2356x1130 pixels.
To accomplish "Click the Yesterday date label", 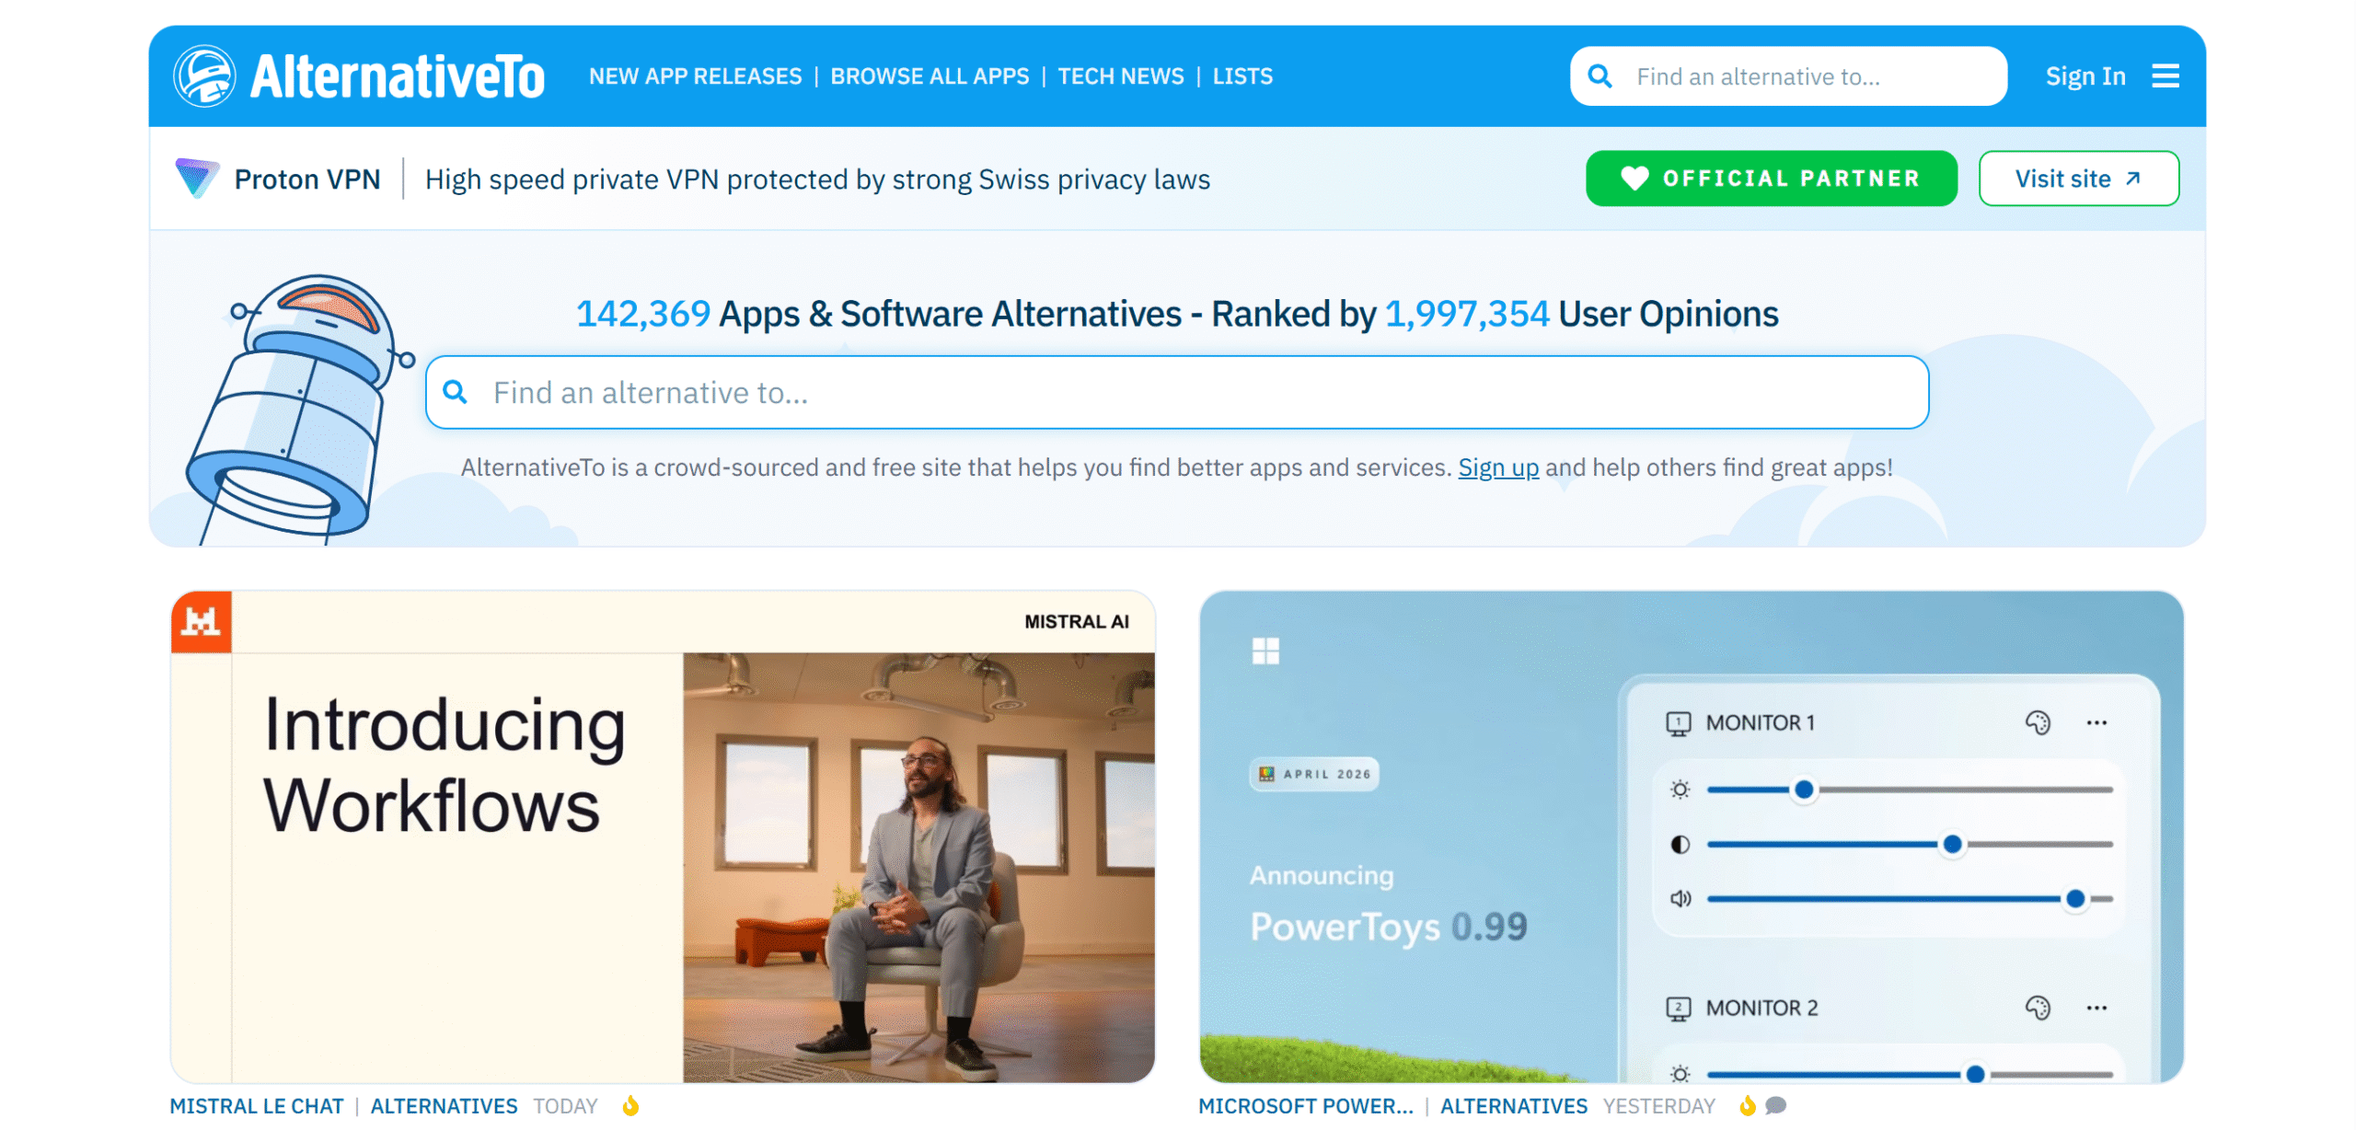I will click(x=1659, y=1106).
